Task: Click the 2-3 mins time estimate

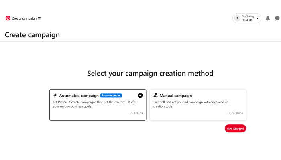Action: click(x=136, y=113)
